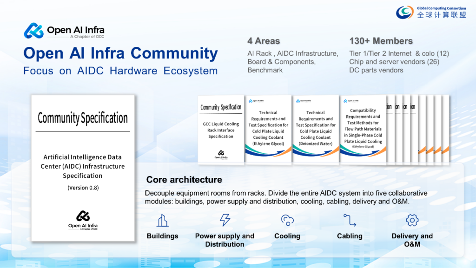
Task: Click Focus on AIDC Hardware Ecosystem subtitle
Action: tap(120, 71)
